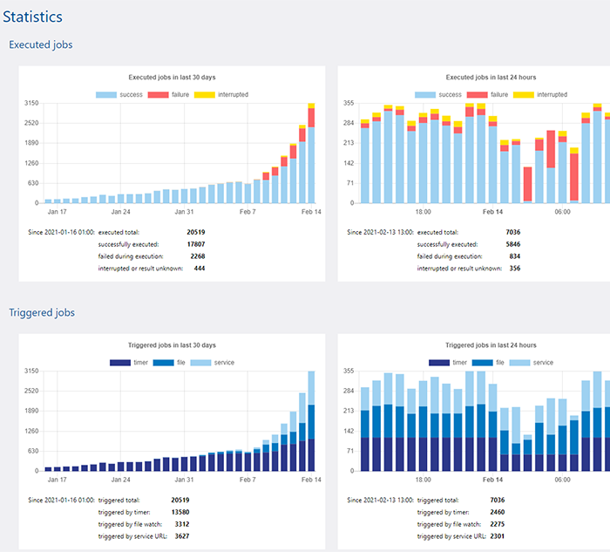The width and height of the screenshot is (610, 552).
Task: Click timer legend swatch in 24-hour Triggered chart
Action: [x=439, y=362]
